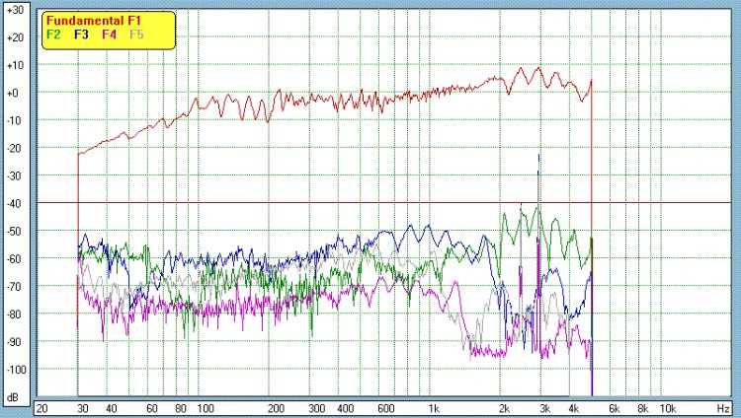Click the 60 frequency axis label

pos(152,408)
